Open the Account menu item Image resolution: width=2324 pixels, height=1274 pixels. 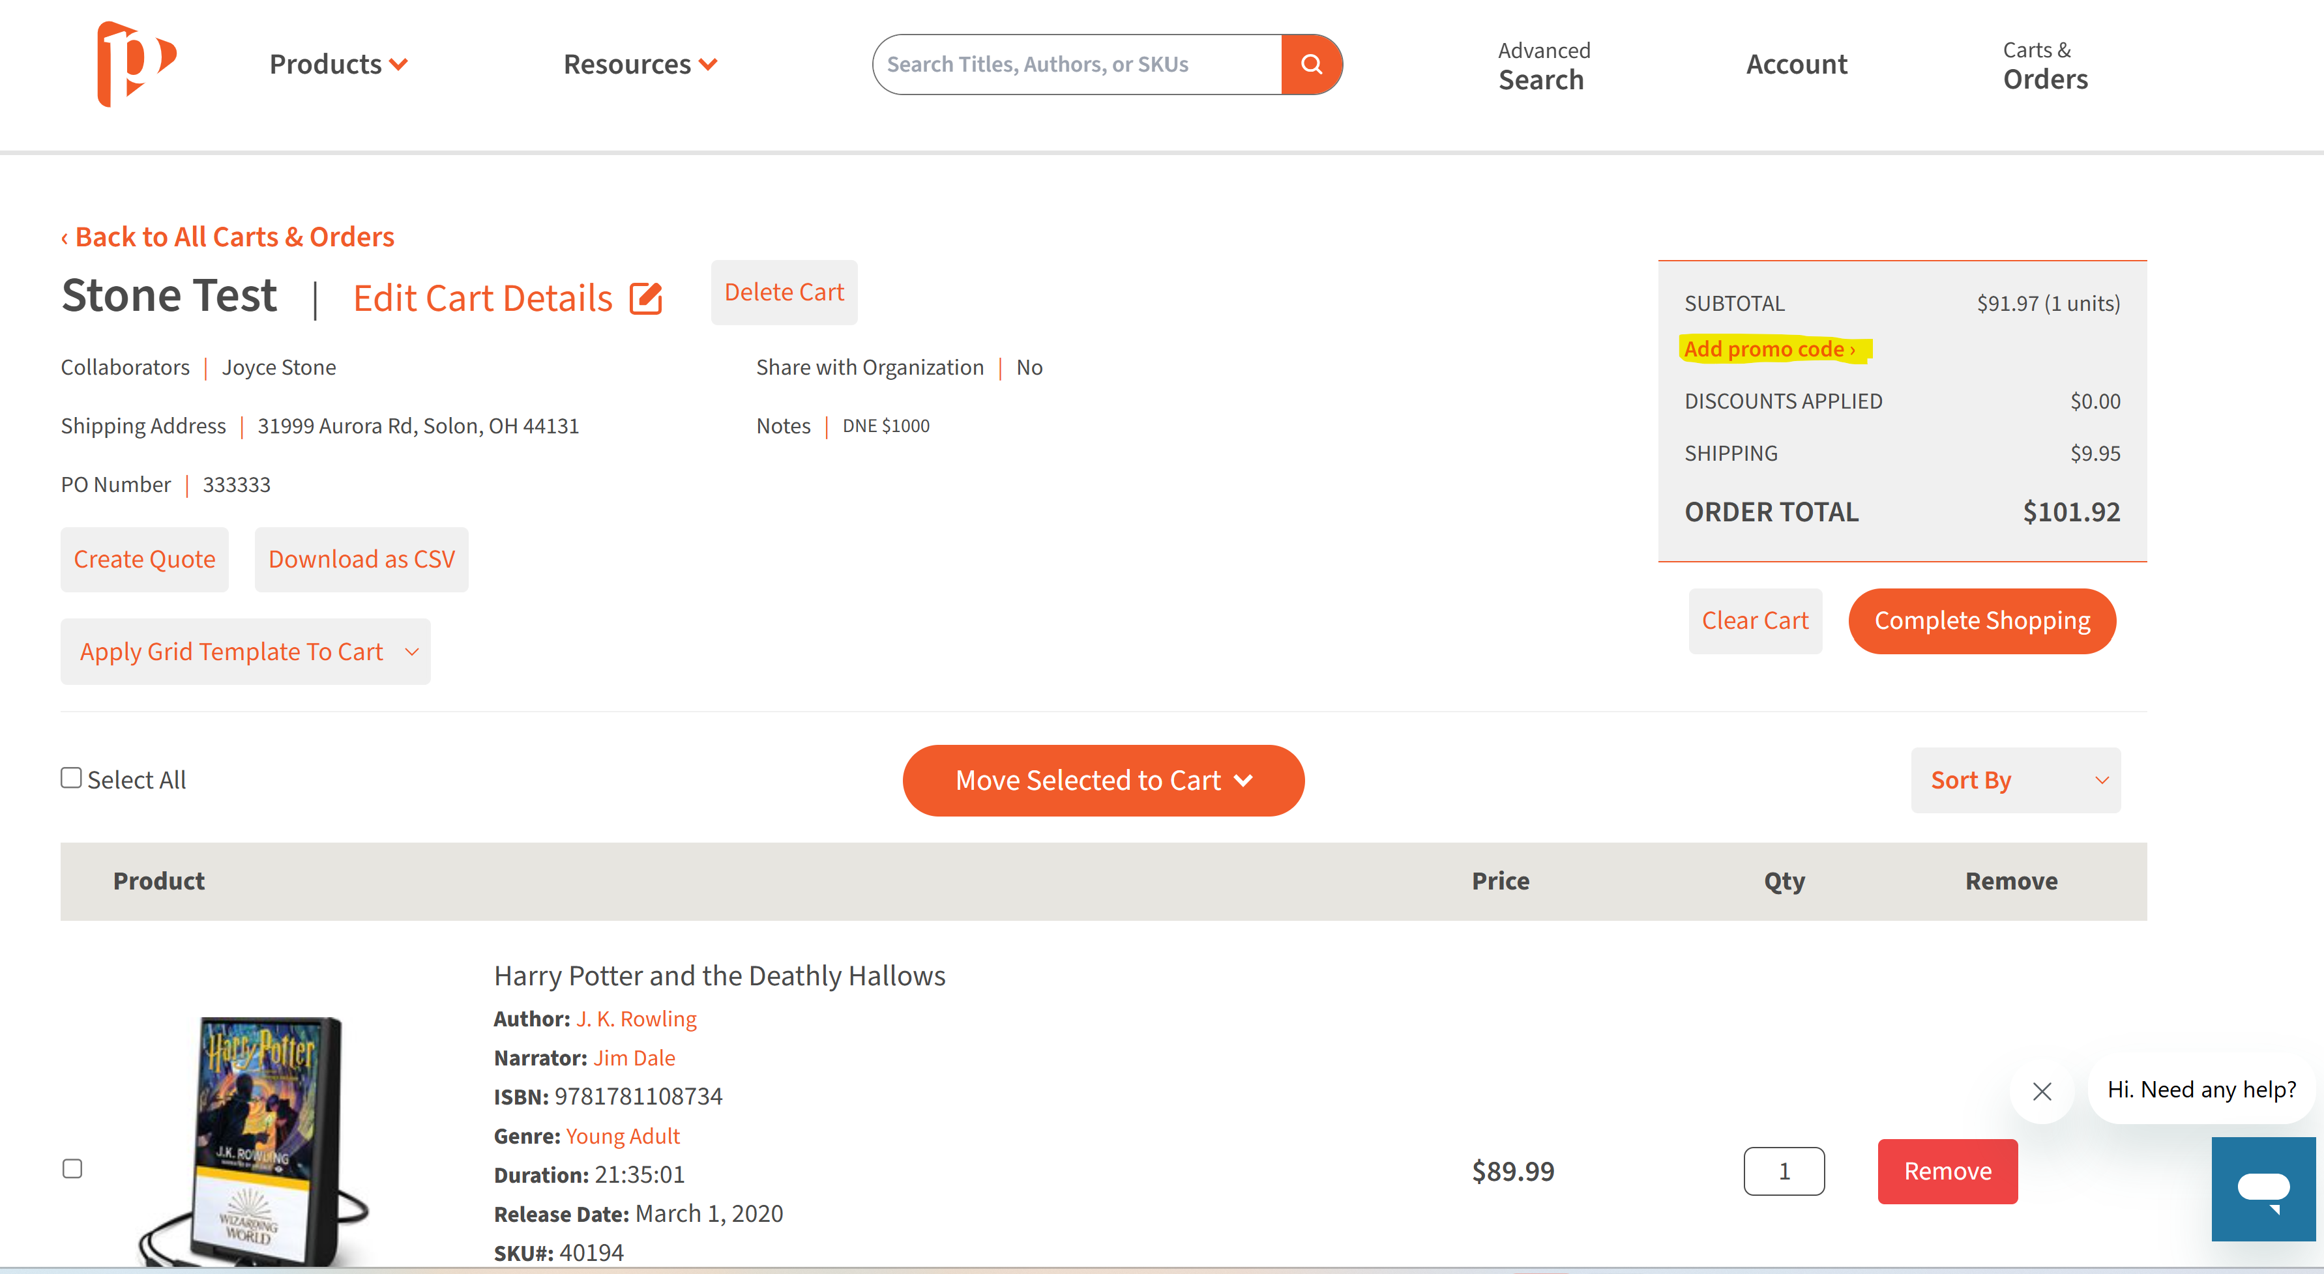click(1795, 64)
